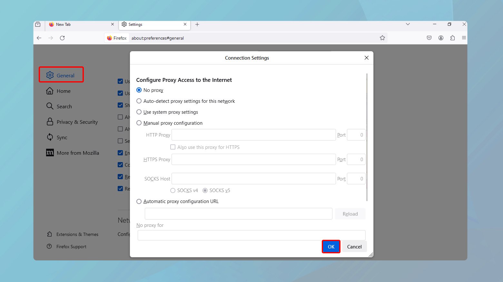Open the application hamburger menu
This screenshot has width=503, height=282.
[x=464, y=38]
